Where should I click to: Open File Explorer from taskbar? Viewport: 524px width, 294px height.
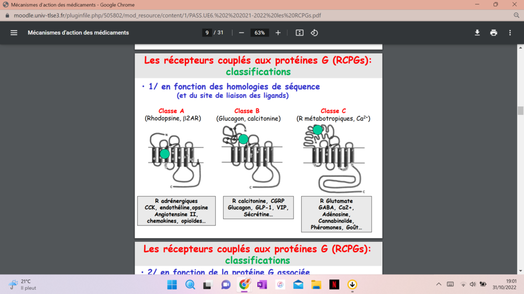[316, 285]
